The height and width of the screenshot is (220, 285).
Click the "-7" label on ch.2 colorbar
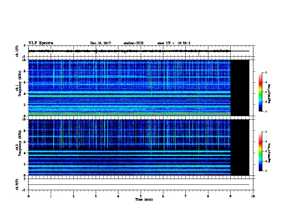[265, 171]
